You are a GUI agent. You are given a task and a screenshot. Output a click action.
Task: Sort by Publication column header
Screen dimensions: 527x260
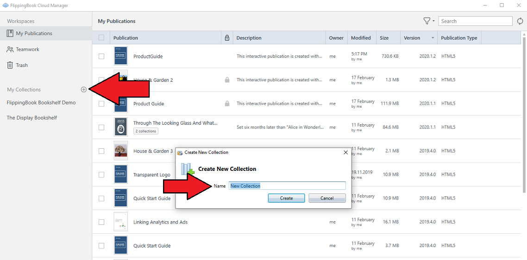(x=166, y=38)
